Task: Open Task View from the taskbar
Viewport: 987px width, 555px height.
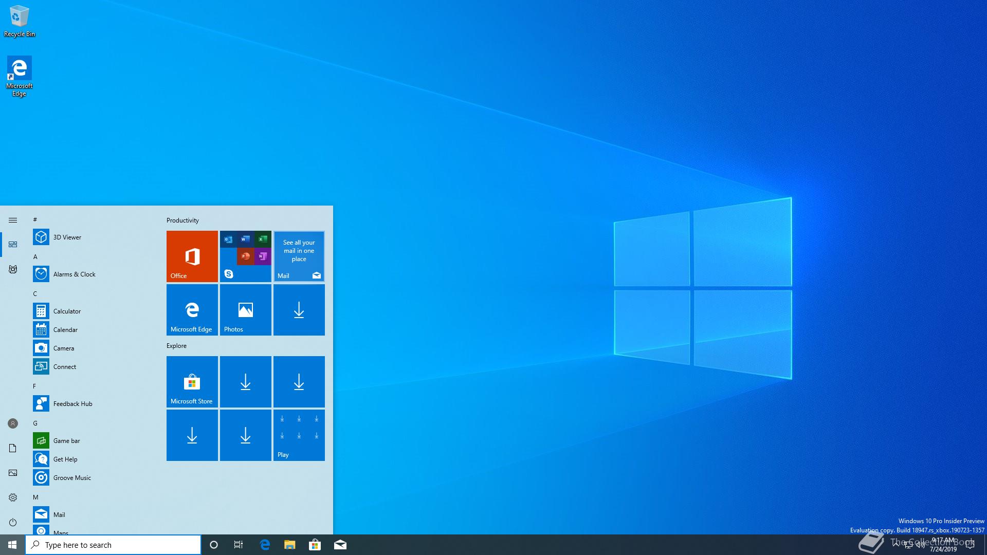Action: (x=239, y=545)
